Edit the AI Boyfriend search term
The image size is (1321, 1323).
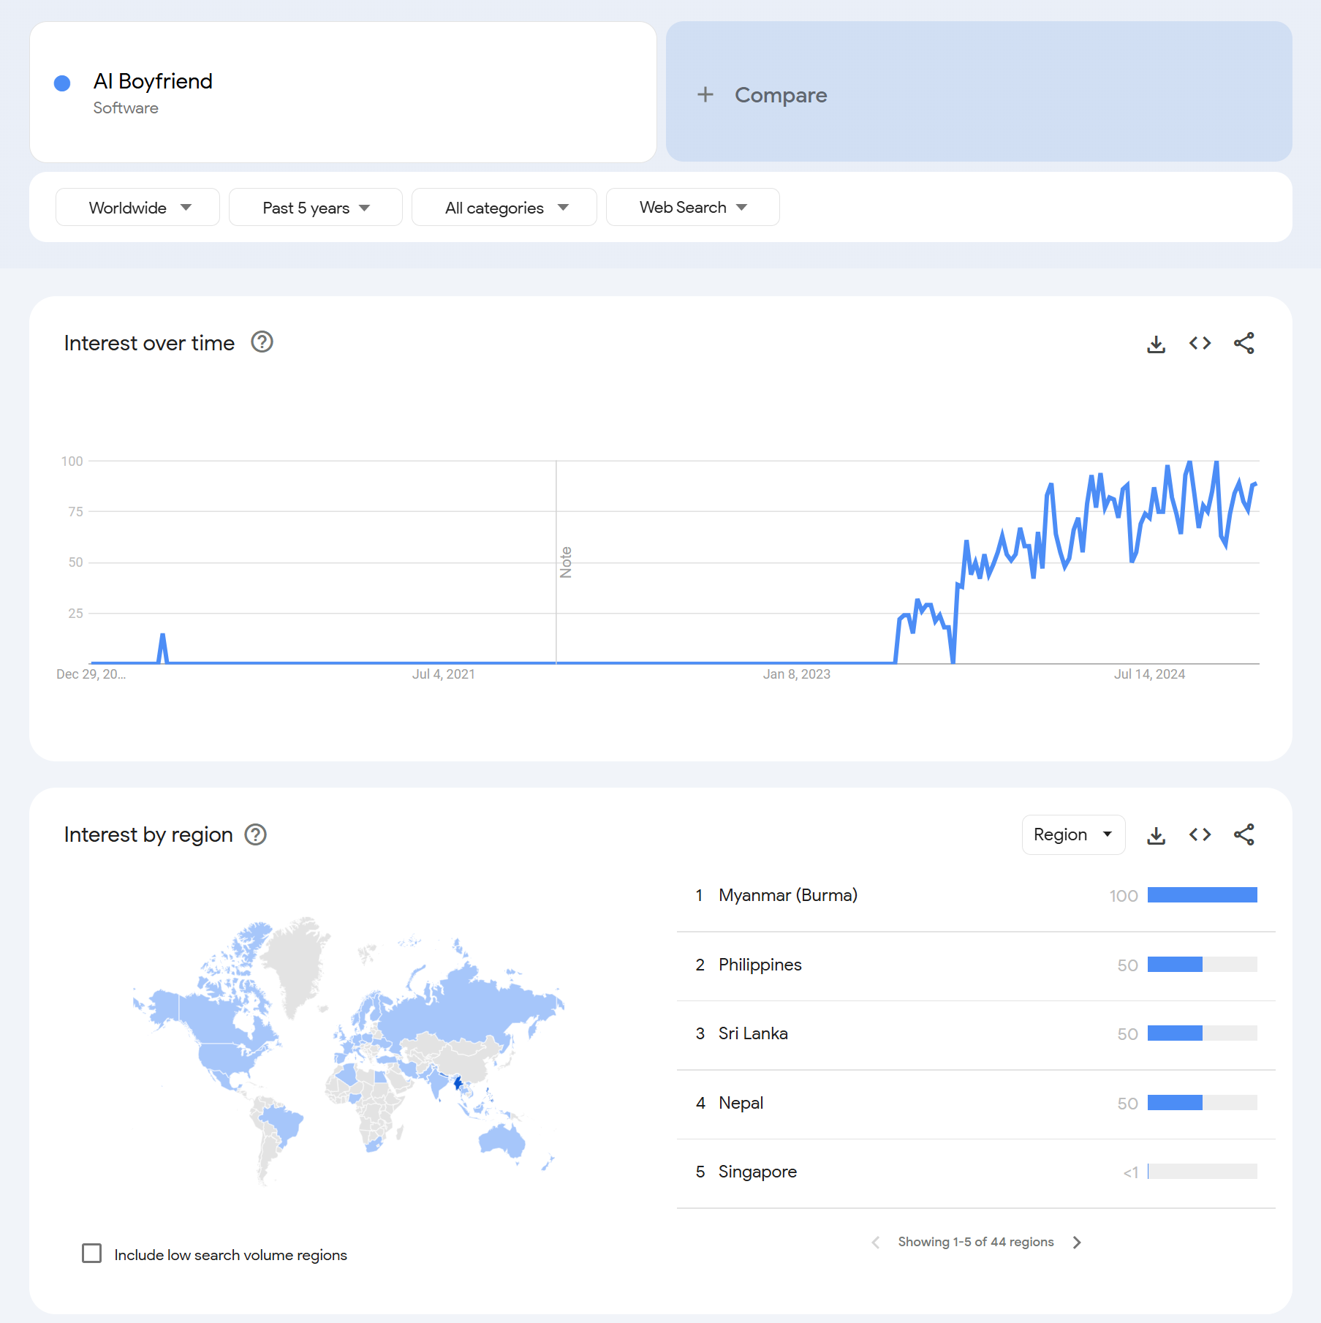342,92
